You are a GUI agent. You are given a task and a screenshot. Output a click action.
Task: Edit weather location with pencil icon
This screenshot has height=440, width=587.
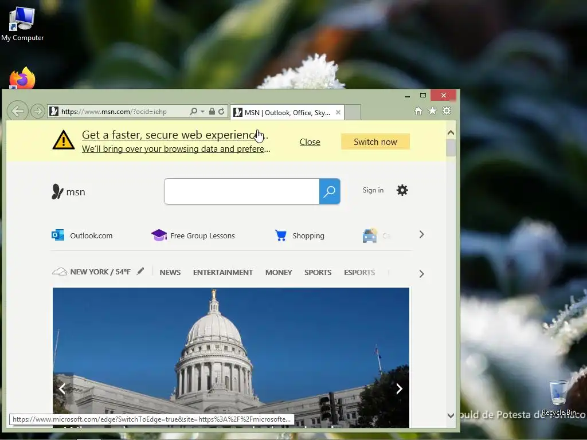[x=140, y=271]
